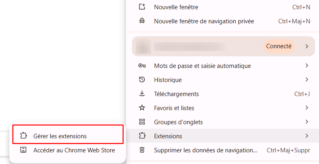Click the trash icon for clearing browsing data
Screen dimensions: 319x164
[x=142, y=150]
